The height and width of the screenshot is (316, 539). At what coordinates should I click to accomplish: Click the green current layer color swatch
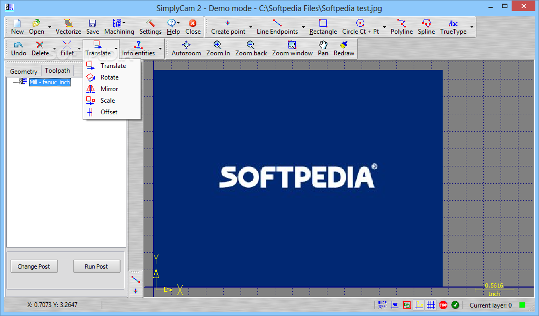(x=522, y=305)
